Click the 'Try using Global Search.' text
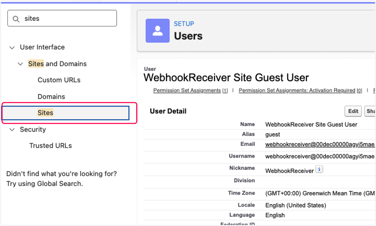This screenshot has width=376, height=226. tap(44, 183)
